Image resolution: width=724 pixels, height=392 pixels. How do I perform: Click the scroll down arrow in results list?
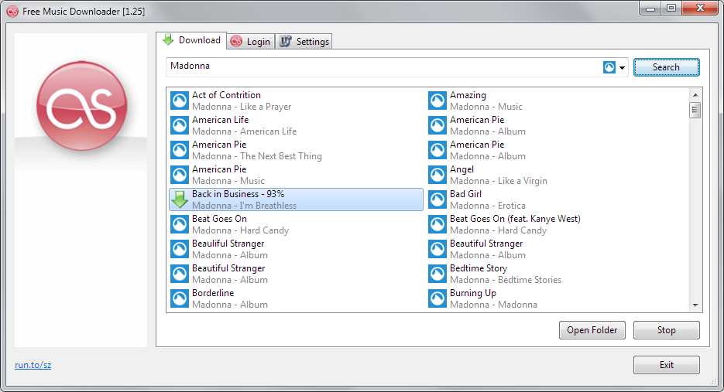(x=695, y=305)
